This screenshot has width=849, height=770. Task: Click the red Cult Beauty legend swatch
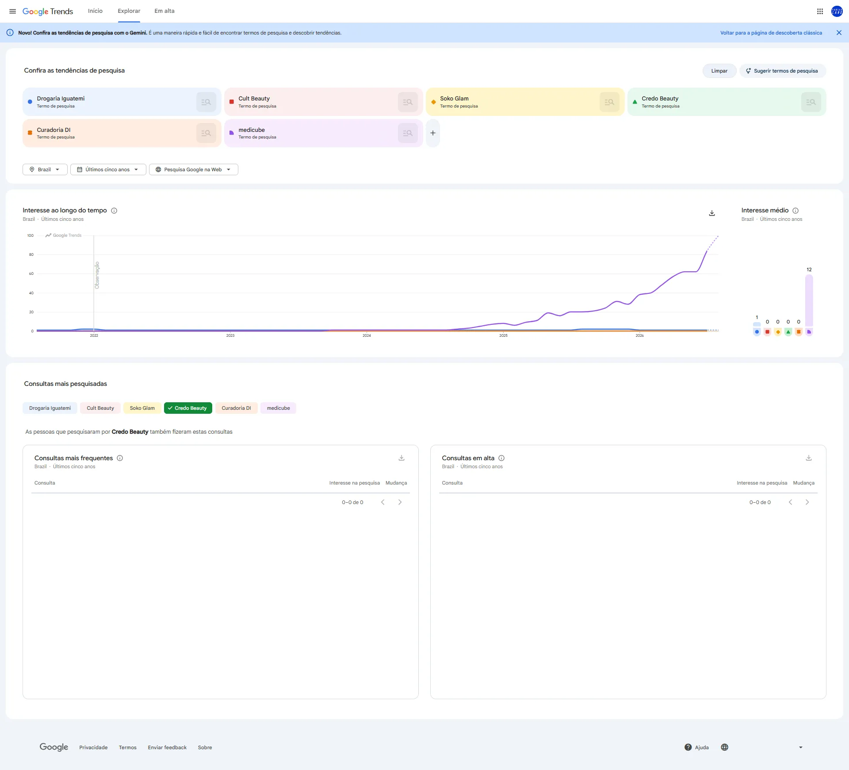[768, 332]
